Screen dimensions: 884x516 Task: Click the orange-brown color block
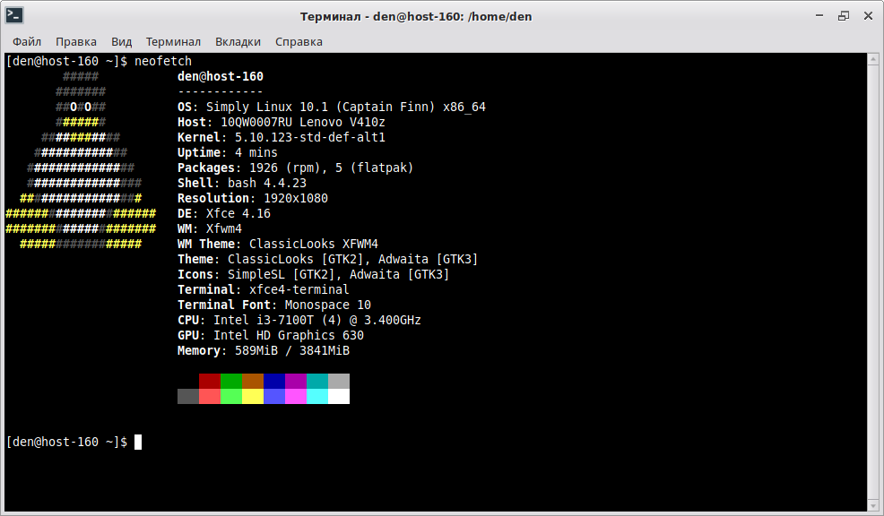pos(253,382)
